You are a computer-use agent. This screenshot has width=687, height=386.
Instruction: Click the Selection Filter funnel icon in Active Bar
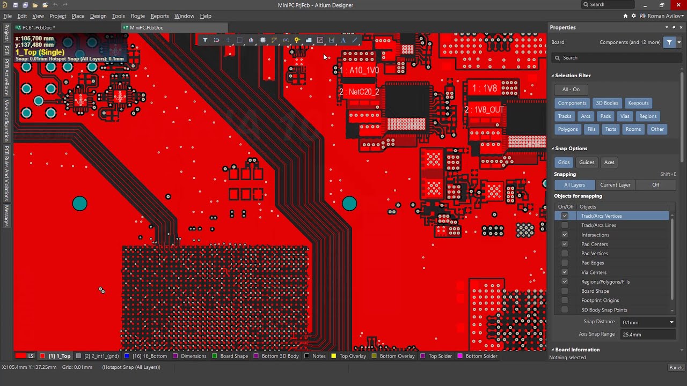205,40
